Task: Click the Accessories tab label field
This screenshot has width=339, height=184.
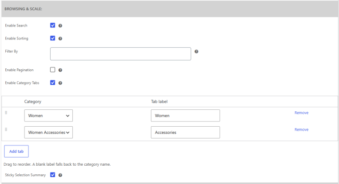Action: tap(185, 132)
